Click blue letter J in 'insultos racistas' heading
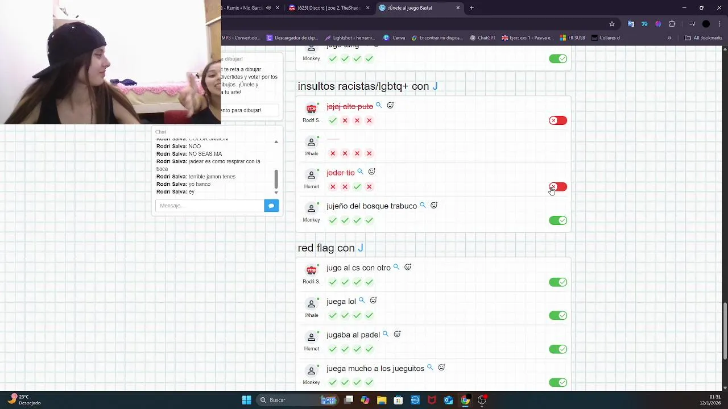Screen dimensions: 728x409 435,86
